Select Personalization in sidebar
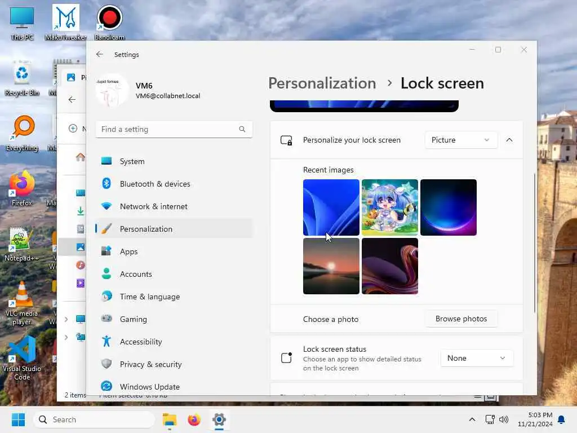577x433 pixels. (x=174, y=229)
